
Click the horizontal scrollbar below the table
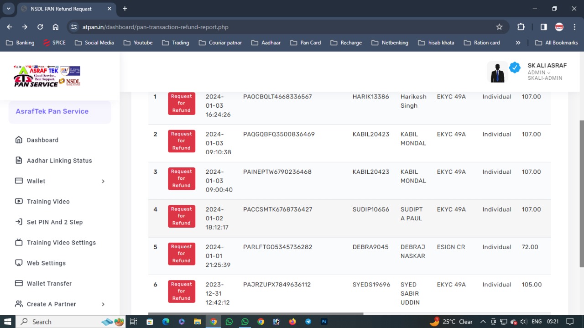255,314
